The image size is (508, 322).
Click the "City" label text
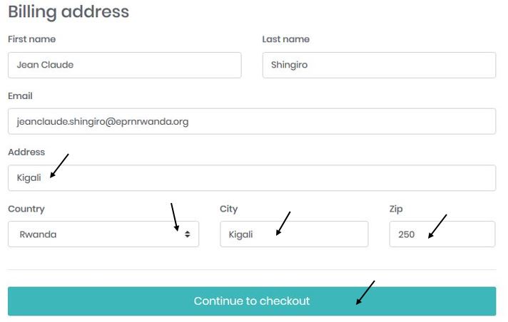(229, 209)
